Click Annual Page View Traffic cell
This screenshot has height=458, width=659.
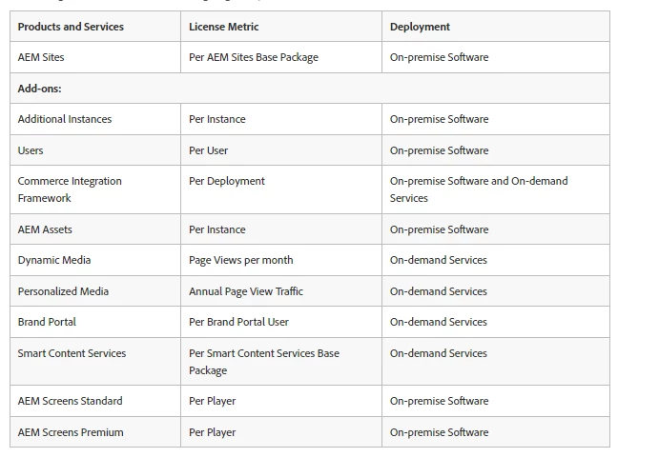click(x=281, y=291)
